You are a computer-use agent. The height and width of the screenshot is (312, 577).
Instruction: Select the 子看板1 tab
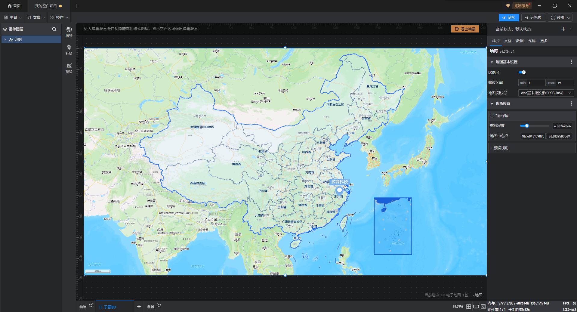point(115,307)
